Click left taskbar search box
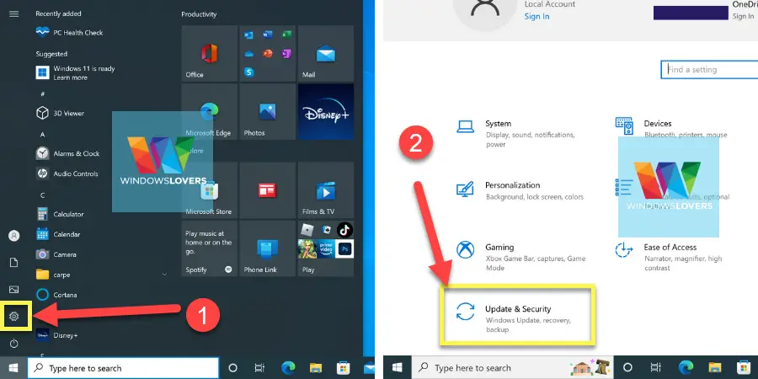 click(123, 368)
